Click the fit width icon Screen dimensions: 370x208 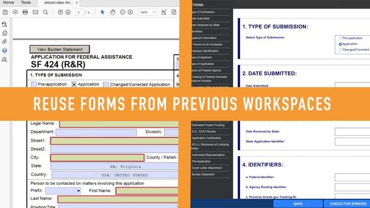[x=164, y=12]
